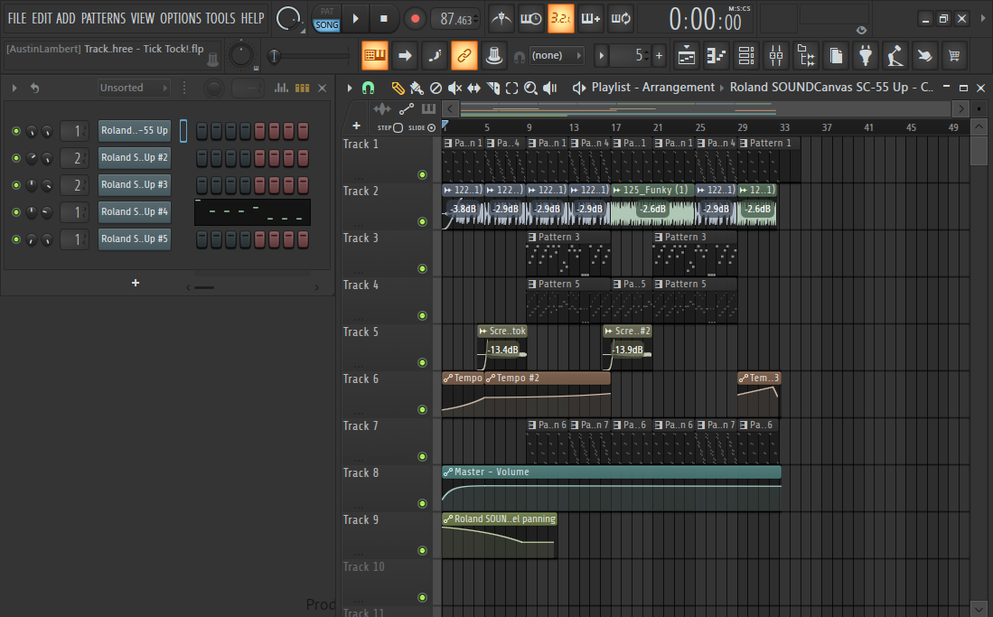Expand arrow right of window controls
The image size is (993, 617).
(x=983, y=18)
